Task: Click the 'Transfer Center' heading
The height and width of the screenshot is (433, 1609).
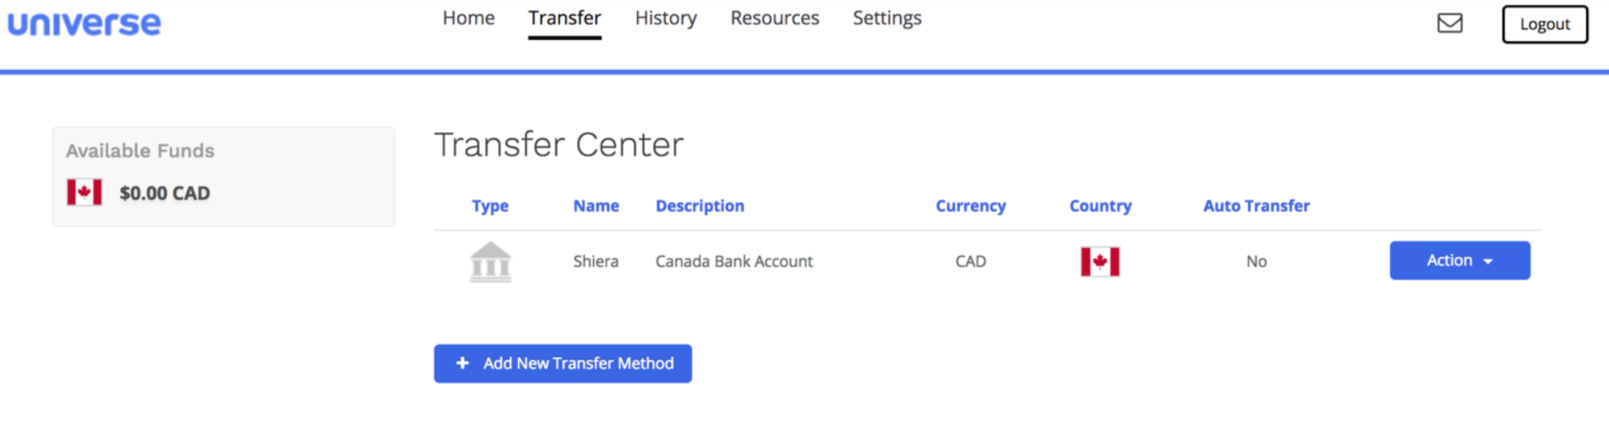Action: [x=559, y=144]
